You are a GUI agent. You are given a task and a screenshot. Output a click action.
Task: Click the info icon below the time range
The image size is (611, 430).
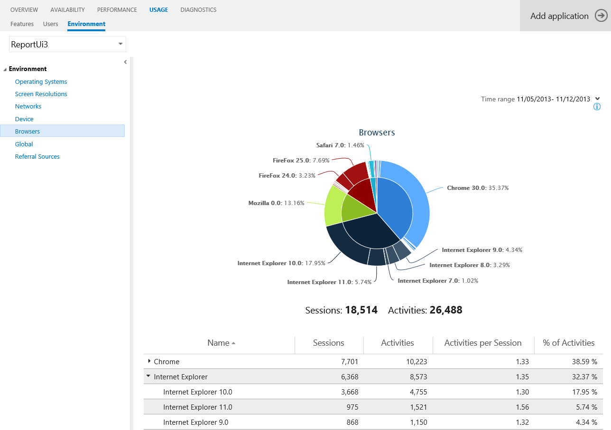tap(597, 107)
